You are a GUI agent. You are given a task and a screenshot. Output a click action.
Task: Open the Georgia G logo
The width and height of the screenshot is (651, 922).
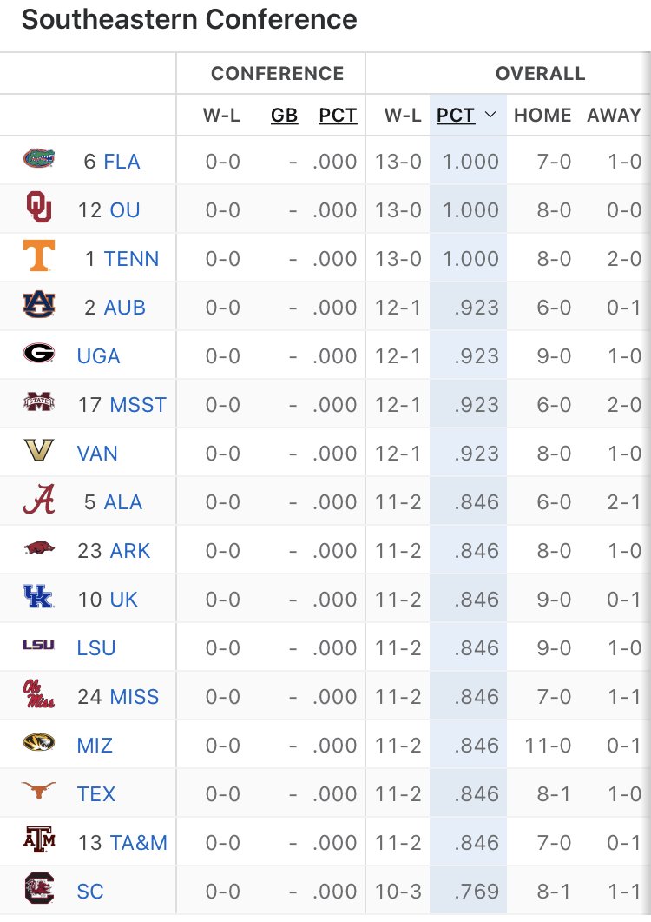[39, 353]
